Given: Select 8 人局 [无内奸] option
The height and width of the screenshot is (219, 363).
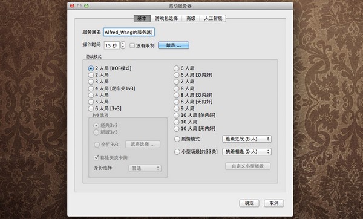Looking at the screenshot, I should (177, 102).
